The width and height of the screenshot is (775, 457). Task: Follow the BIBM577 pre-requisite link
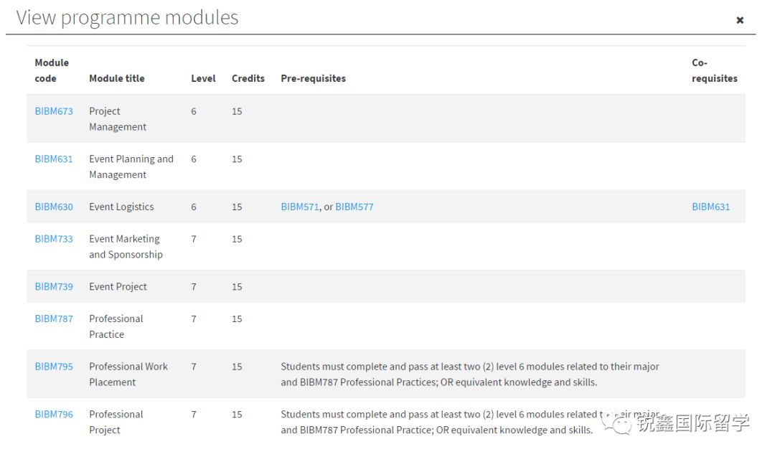pos(354,207)
